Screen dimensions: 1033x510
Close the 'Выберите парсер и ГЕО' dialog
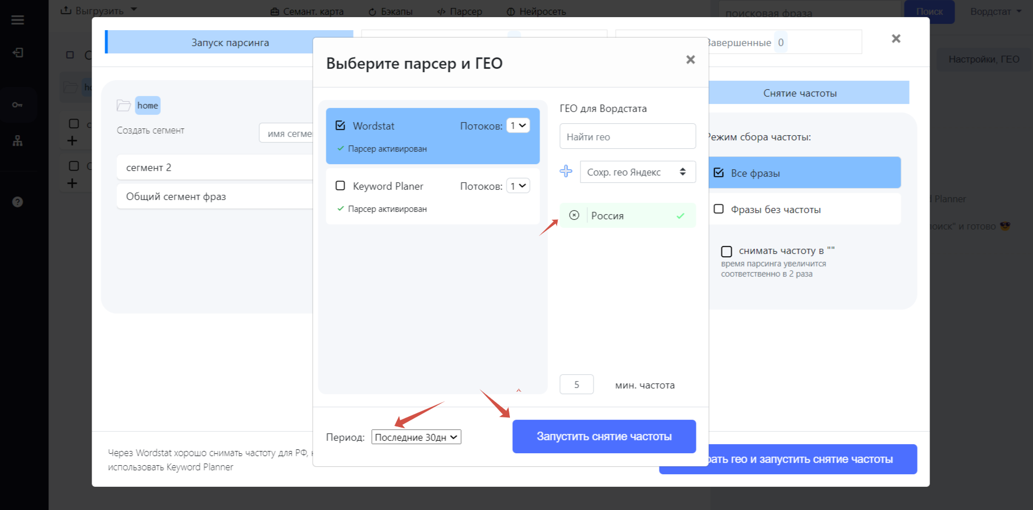690,60
